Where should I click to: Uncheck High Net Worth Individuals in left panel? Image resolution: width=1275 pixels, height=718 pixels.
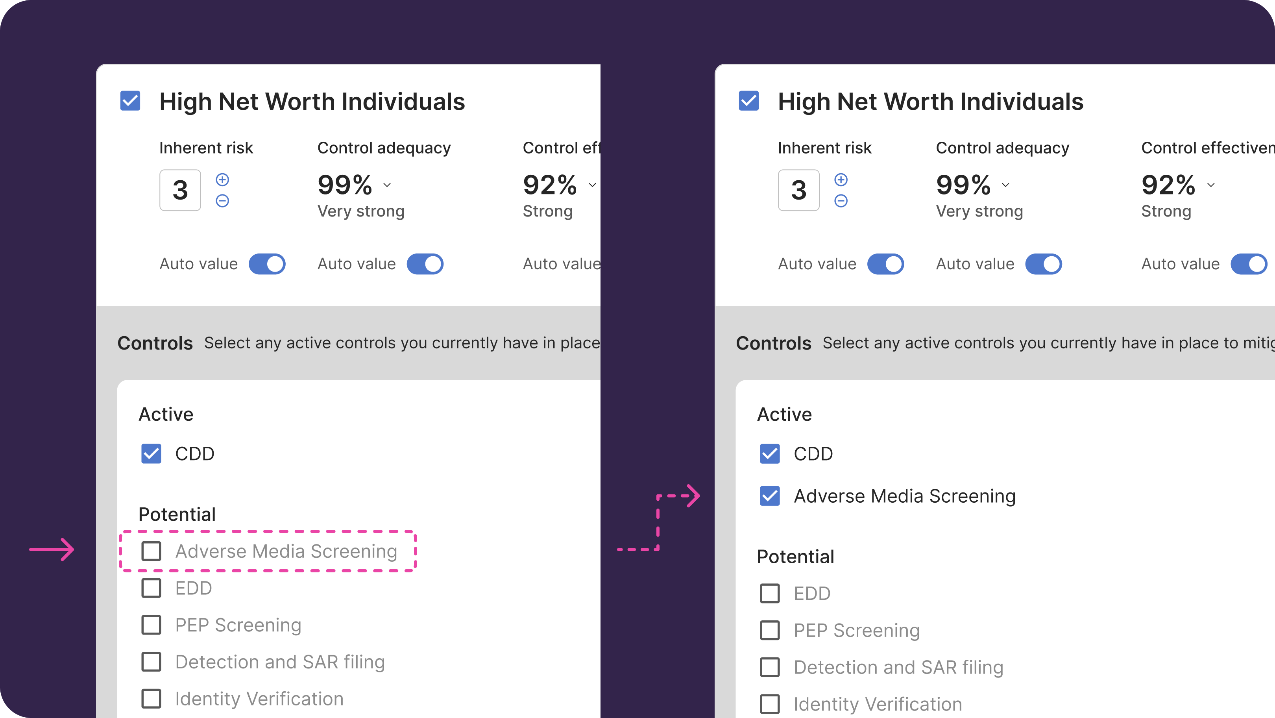coord(130,100)
